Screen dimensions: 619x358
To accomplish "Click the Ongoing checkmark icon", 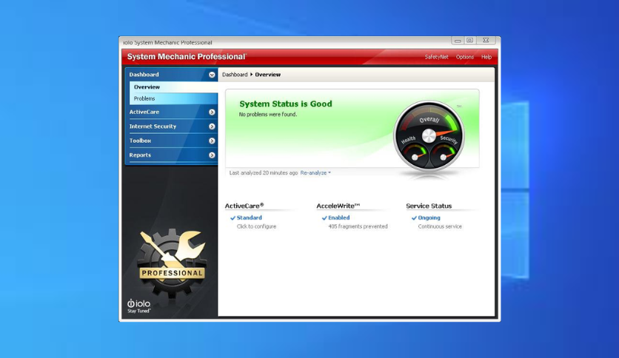I will pos(414,218).
